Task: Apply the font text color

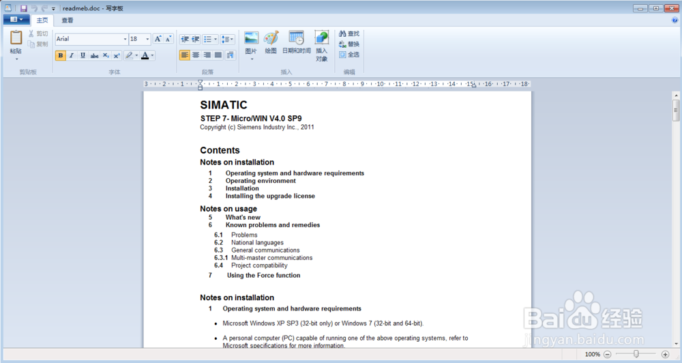Action: (x=145, y=55)
